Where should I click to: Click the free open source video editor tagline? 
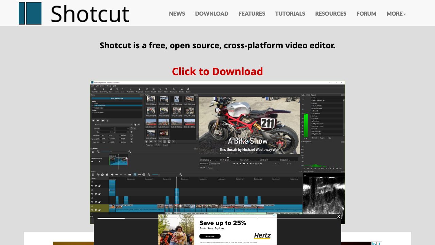click(217, 45)
